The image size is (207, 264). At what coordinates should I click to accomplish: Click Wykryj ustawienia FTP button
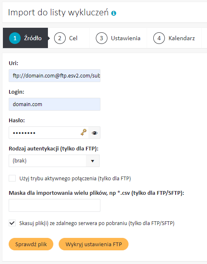93,244
